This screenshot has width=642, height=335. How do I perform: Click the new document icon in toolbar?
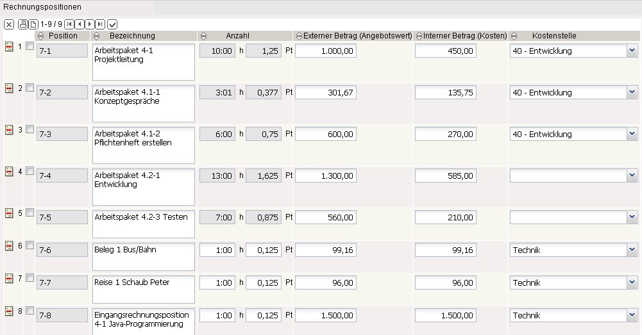(x=33, y=24)
